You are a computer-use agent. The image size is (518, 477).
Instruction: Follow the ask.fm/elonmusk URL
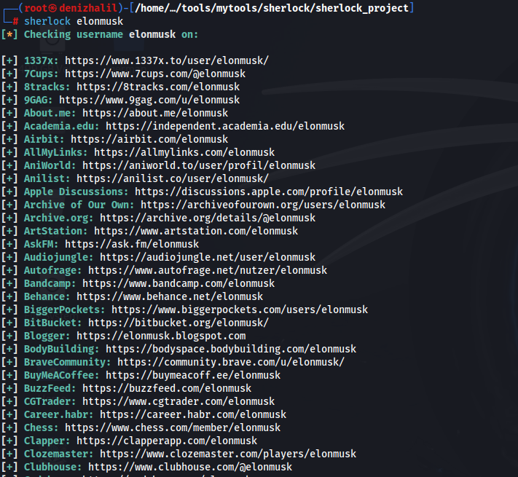(132, 244)
